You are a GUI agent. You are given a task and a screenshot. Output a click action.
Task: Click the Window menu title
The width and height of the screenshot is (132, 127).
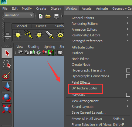point(72,8)
